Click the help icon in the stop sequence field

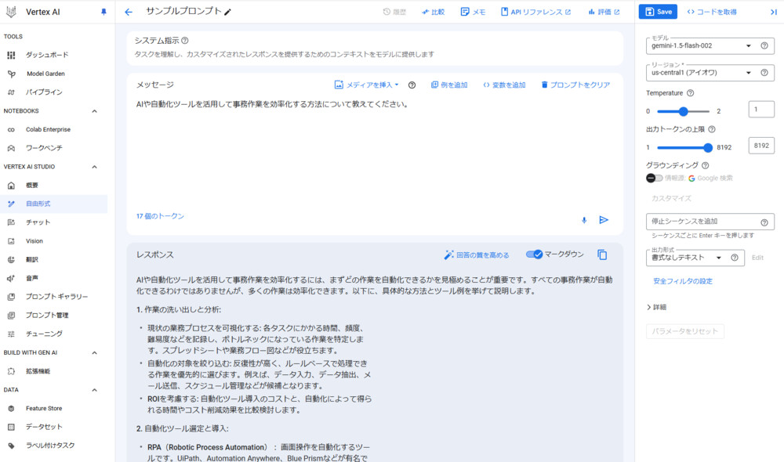(764, 222)
